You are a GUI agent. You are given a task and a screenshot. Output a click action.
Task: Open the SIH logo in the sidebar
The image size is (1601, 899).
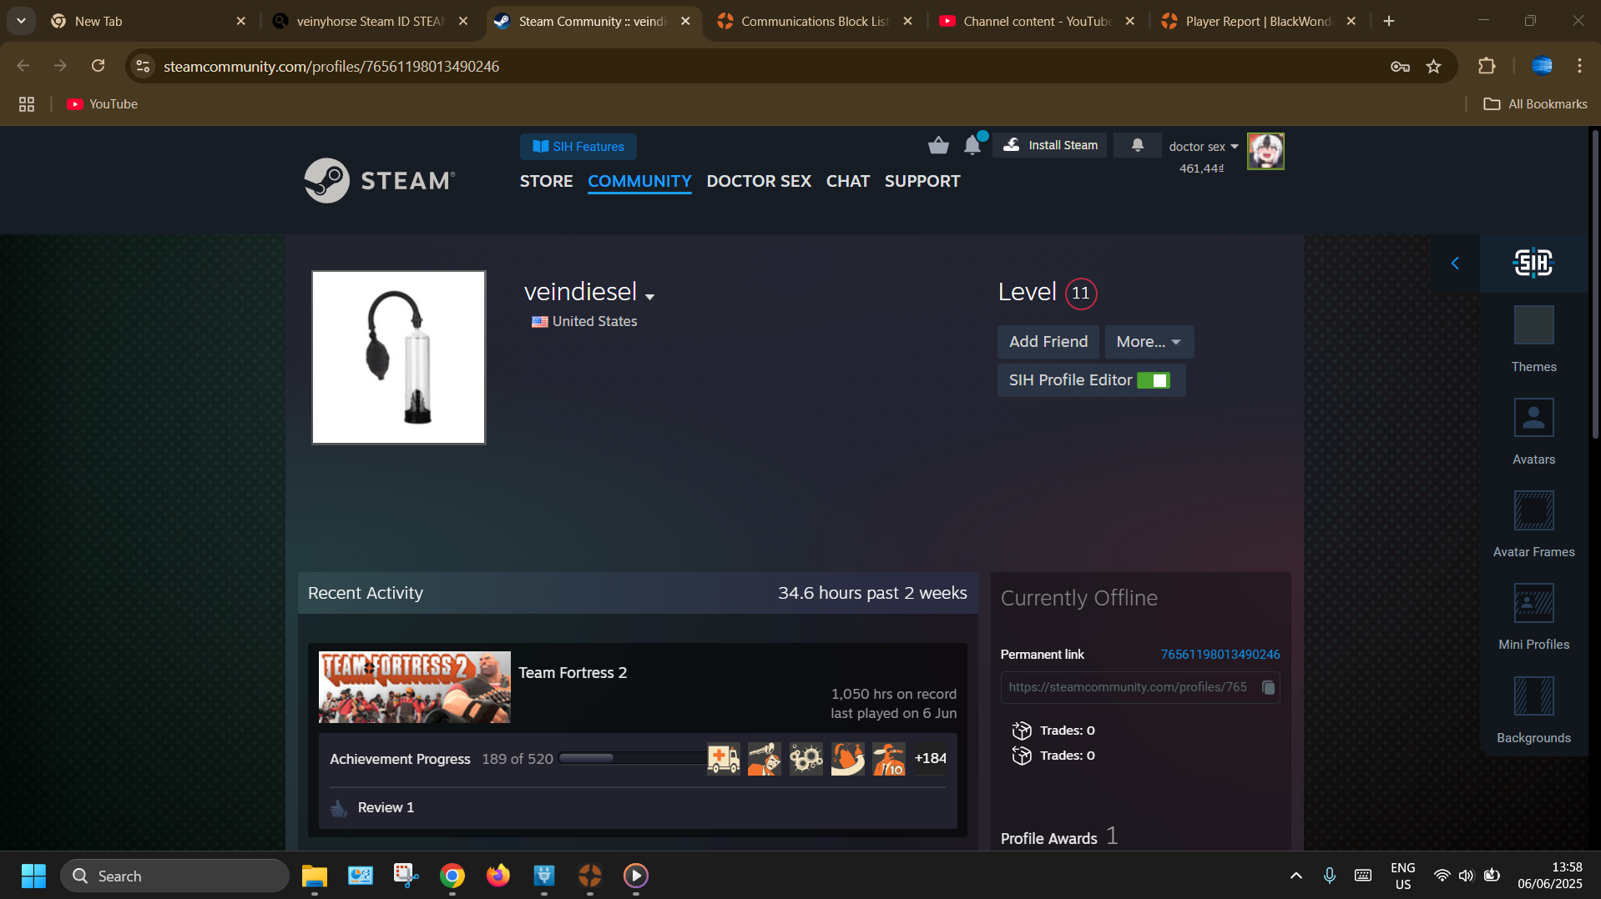1533,263
